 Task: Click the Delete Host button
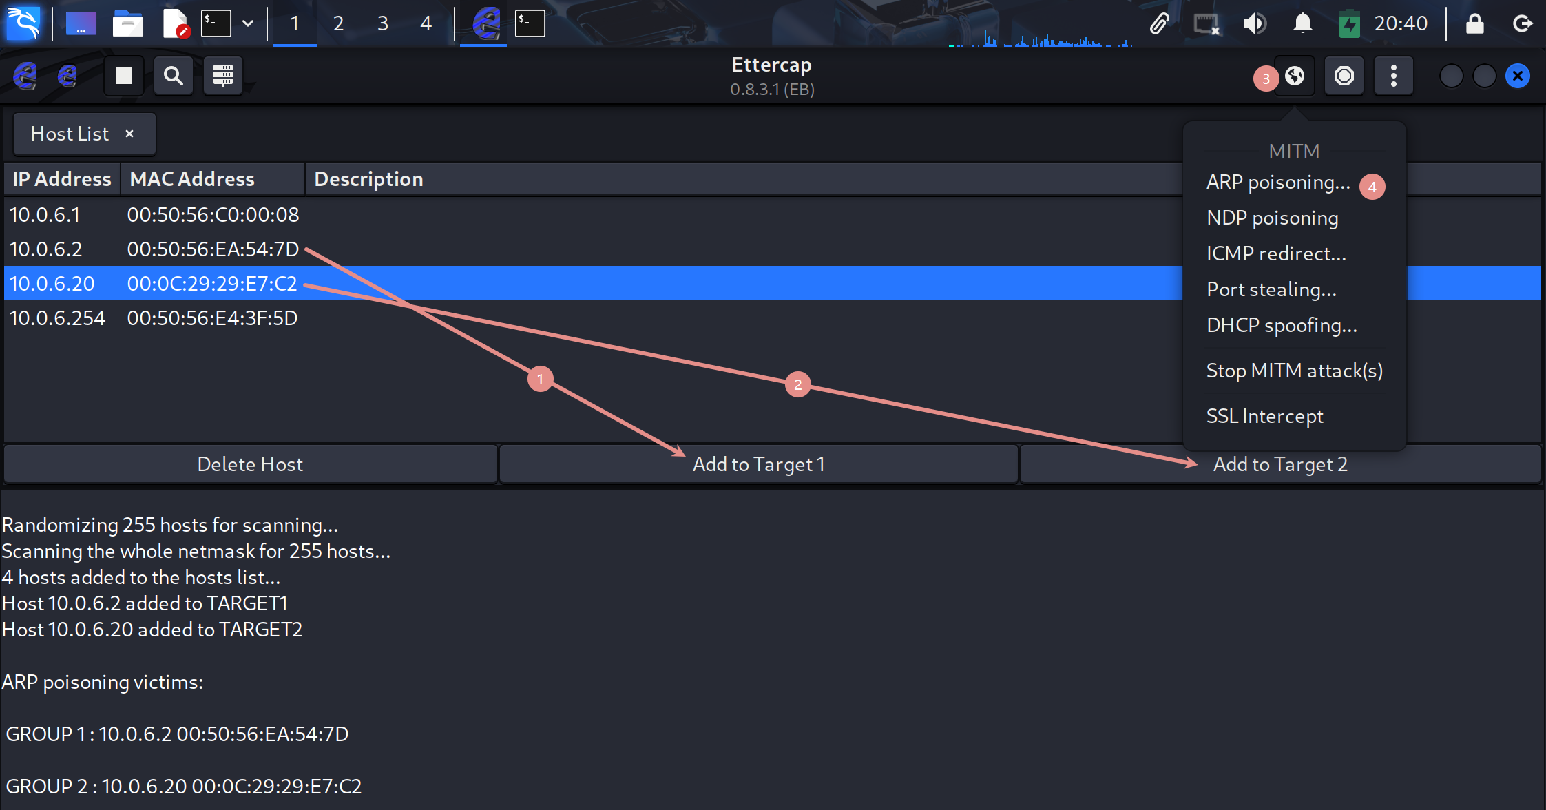pos(250,464)
